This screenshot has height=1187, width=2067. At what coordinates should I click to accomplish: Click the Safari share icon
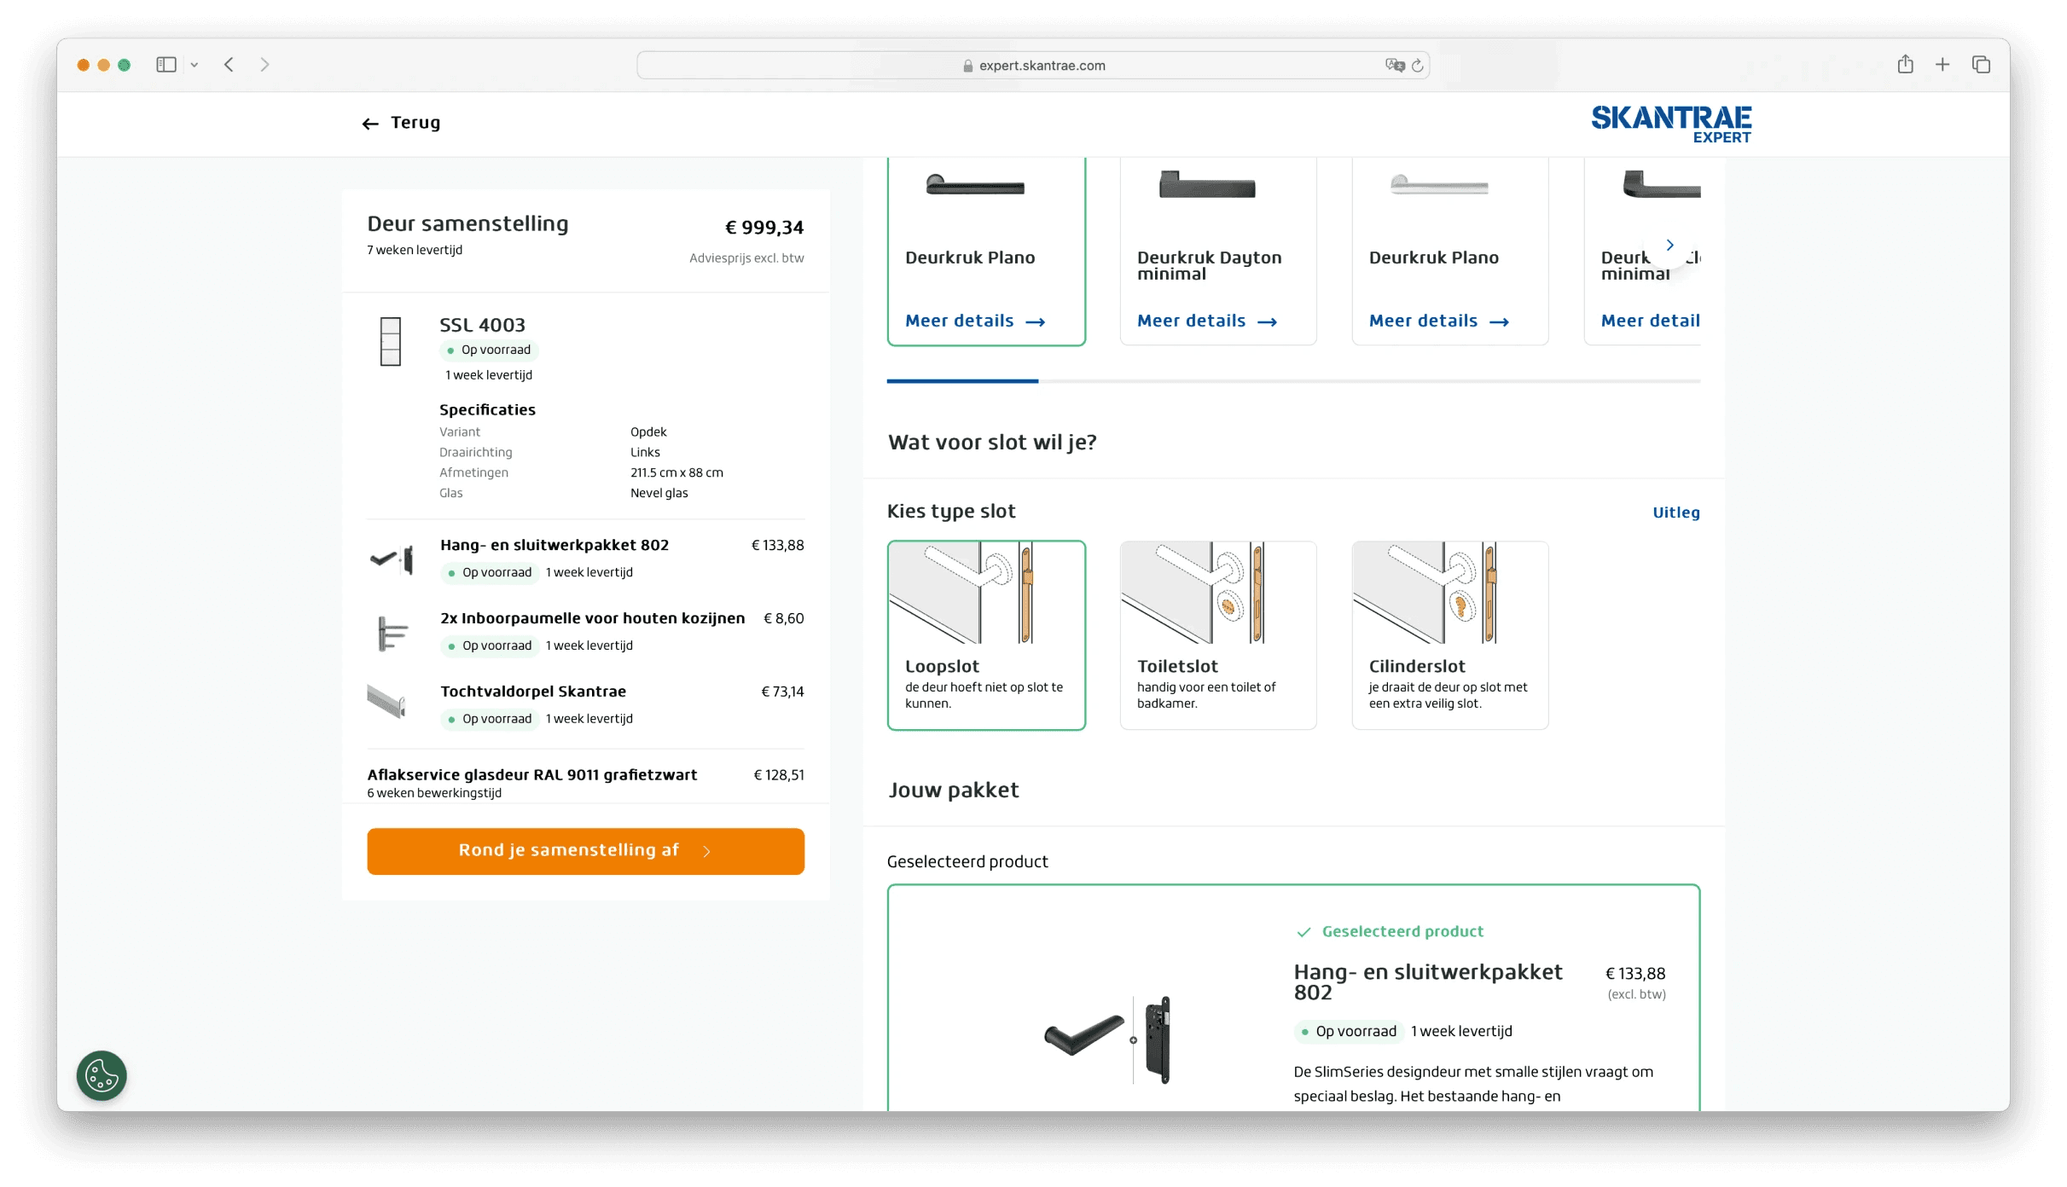1905,65
